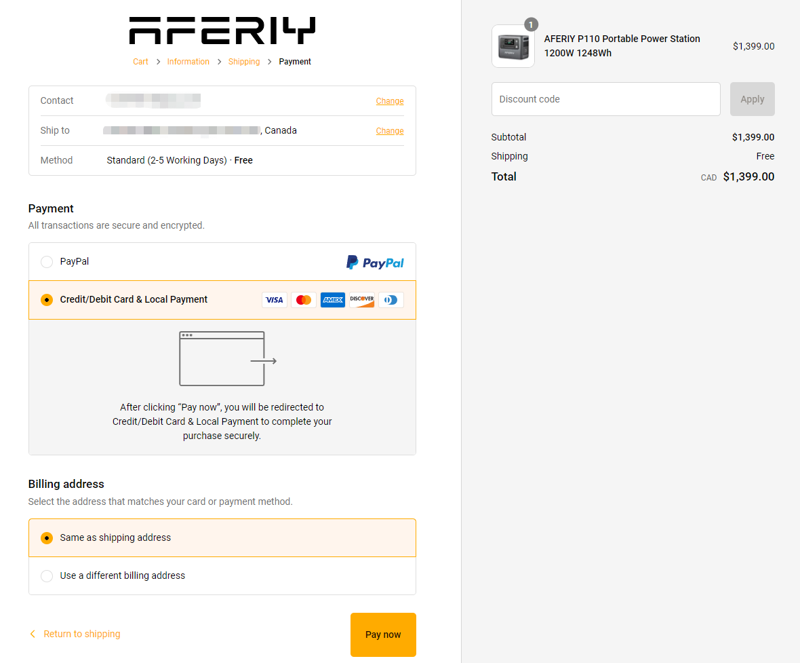Click the Discover card icon
800x663 pixels.
click(x=362, y=300)
